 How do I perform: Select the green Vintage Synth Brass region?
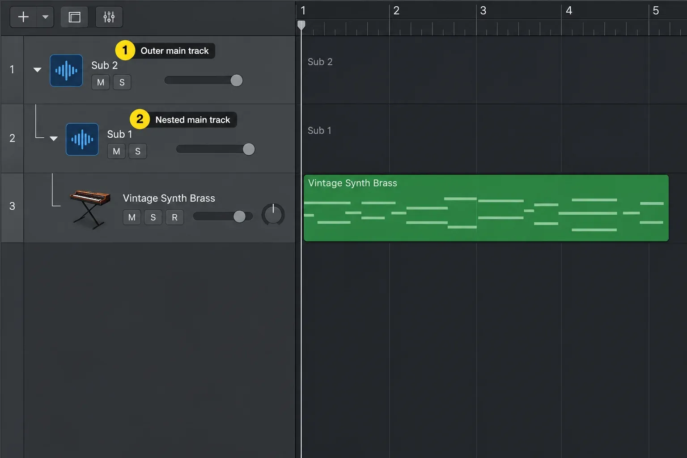coord(486,208)
